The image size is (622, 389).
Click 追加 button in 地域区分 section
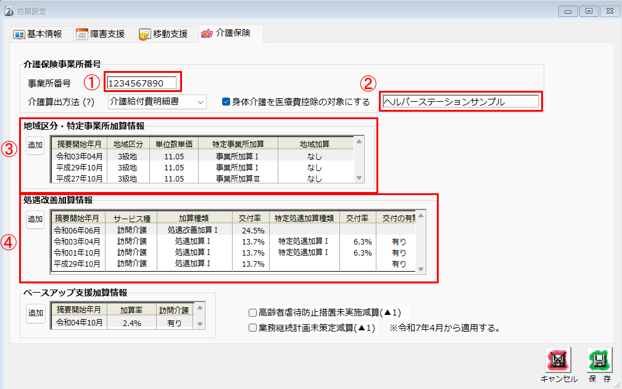pyautogui.click(x=35, y=145)
